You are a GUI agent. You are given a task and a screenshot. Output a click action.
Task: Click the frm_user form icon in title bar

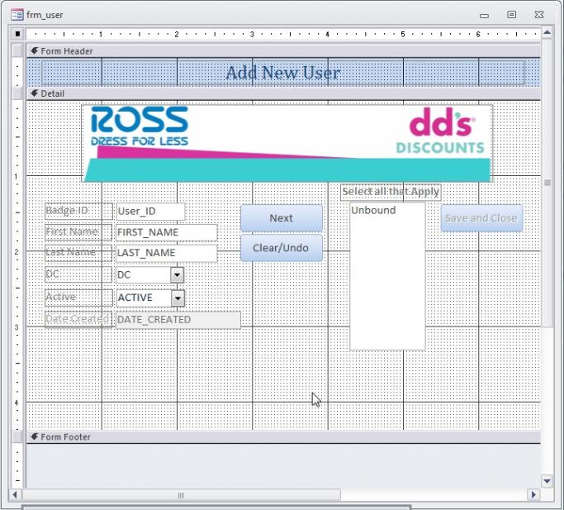[17, 15]
